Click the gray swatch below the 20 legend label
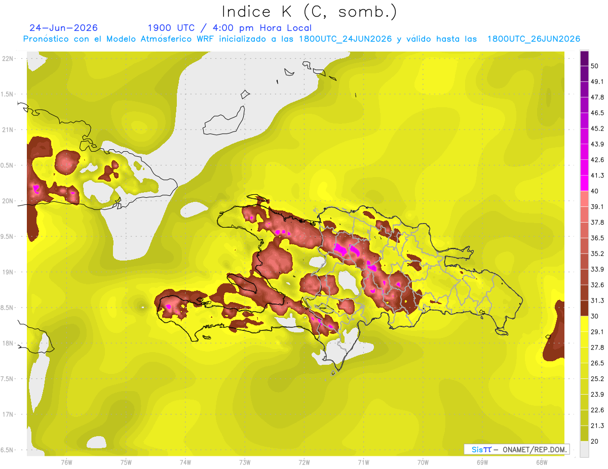608x469 pixels. click(584, 449)
